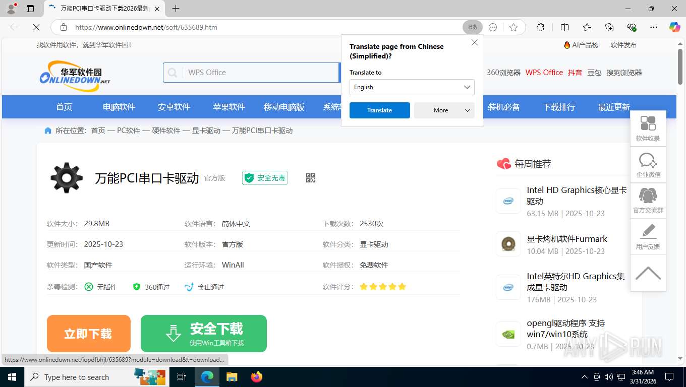Image resolution: width=686 pixels, height=387 pixels.
Task: Open 用户反馈 floating sidebar icon
Action: click(x=648, y=237)
